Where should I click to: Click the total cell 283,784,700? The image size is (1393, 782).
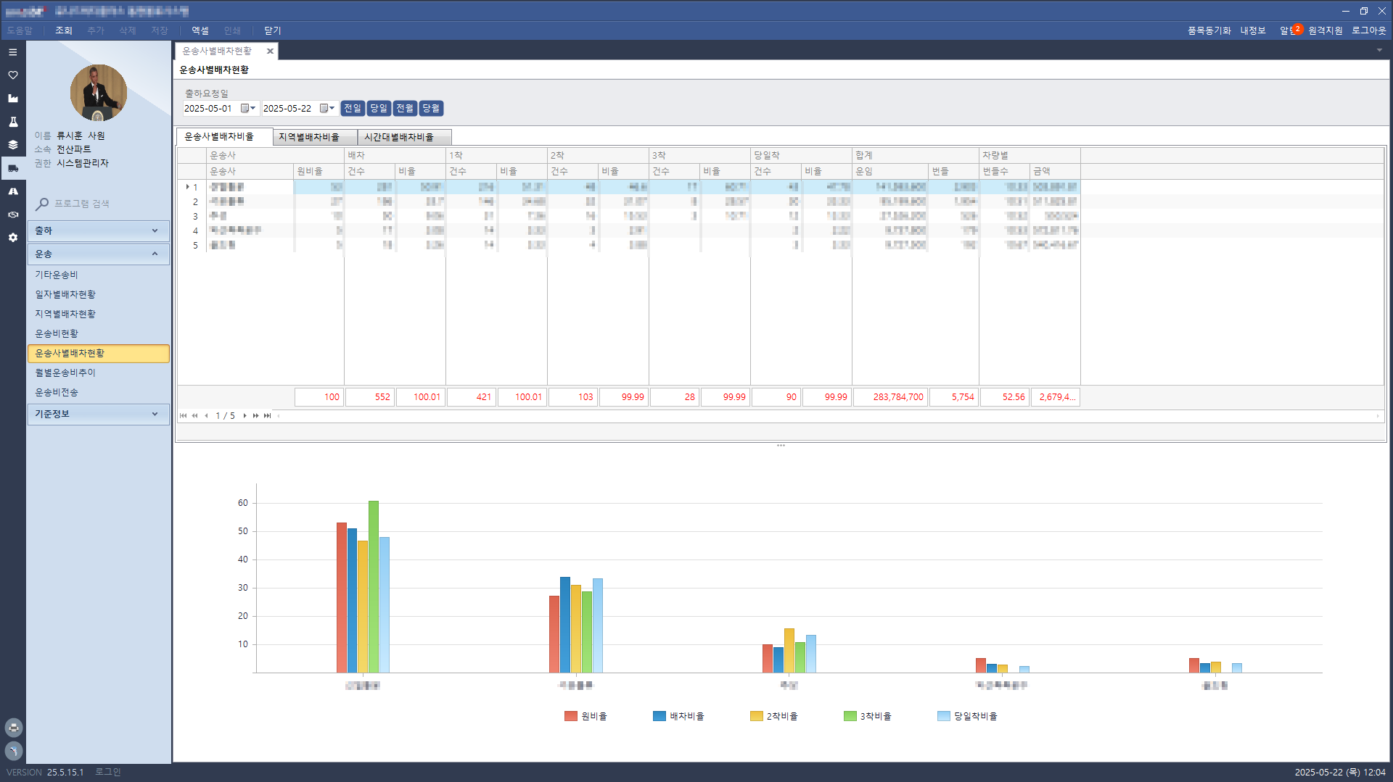click(x=891, y=397)
